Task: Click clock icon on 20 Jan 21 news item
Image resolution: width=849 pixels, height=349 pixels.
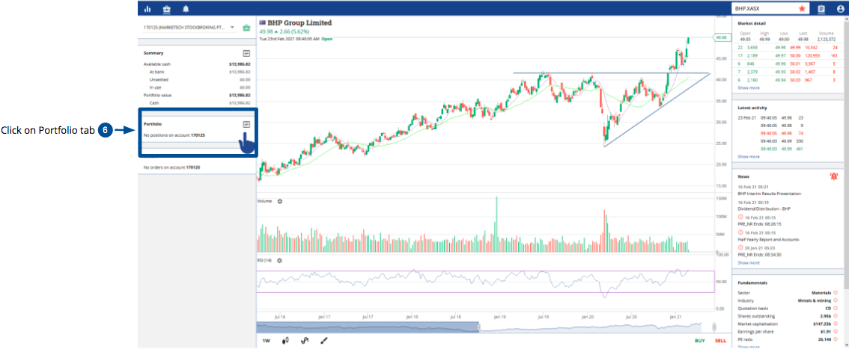Action: pos(740,247)
